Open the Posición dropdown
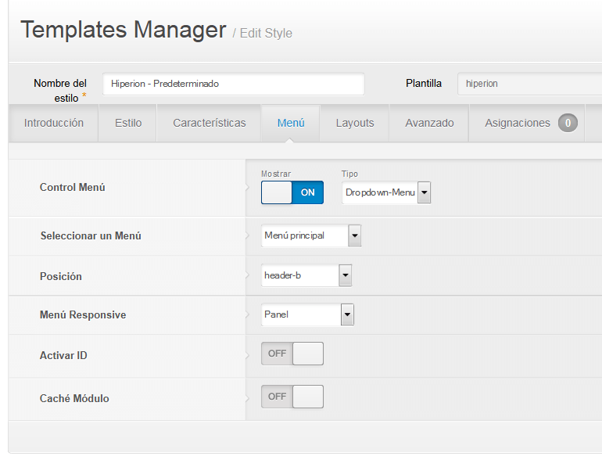This screenshot has height=460, width=602. (x=306, y=275)
